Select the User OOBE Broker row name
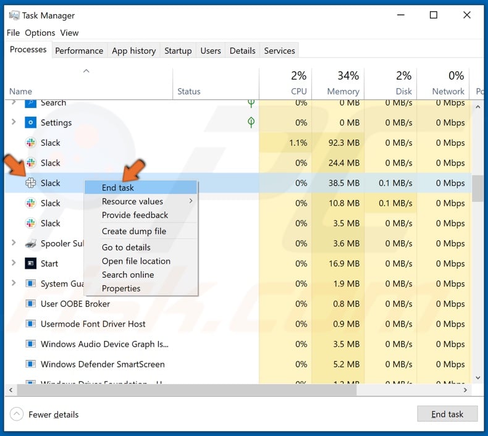The width and height of the screenshot is (488, 436). click(x=75, y=304)
